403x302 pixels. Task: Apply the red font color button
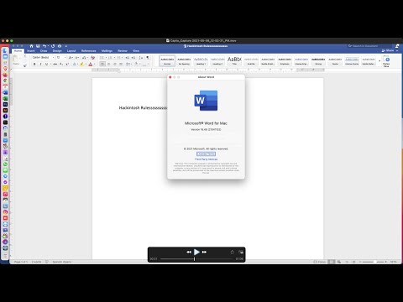(x=90, y=65)
